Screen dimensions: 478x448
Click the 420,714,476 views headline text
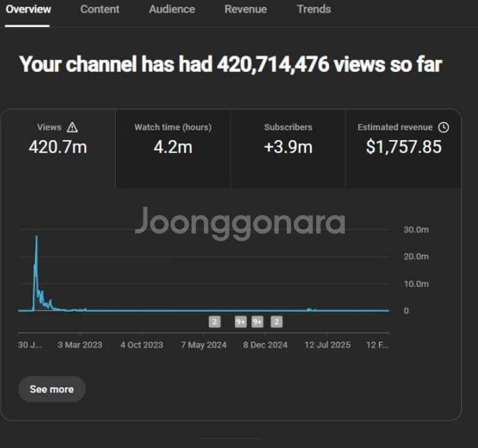[x=230, y=65]
